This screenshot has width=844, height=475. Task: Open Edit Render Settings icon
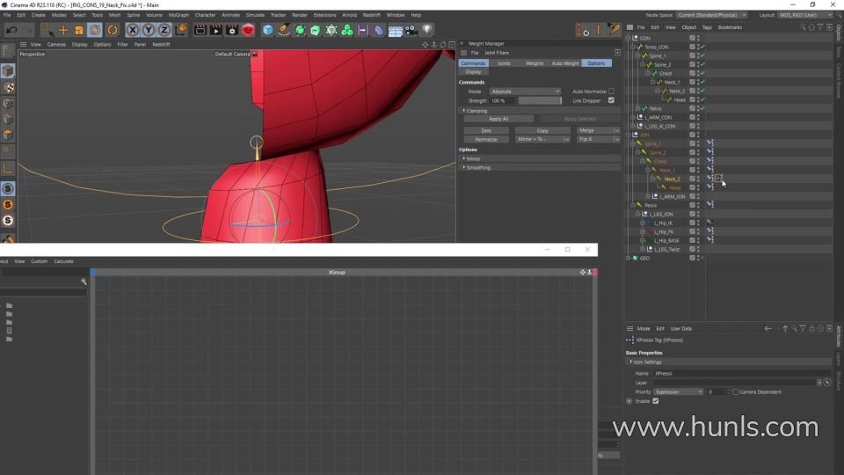tap(232, 30)
